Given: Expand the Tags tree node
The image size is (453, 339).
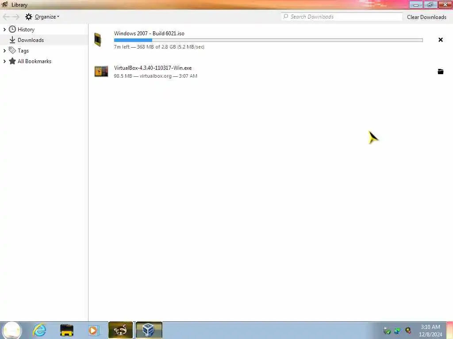Looking at the screenshot, I should coord(4,51).
